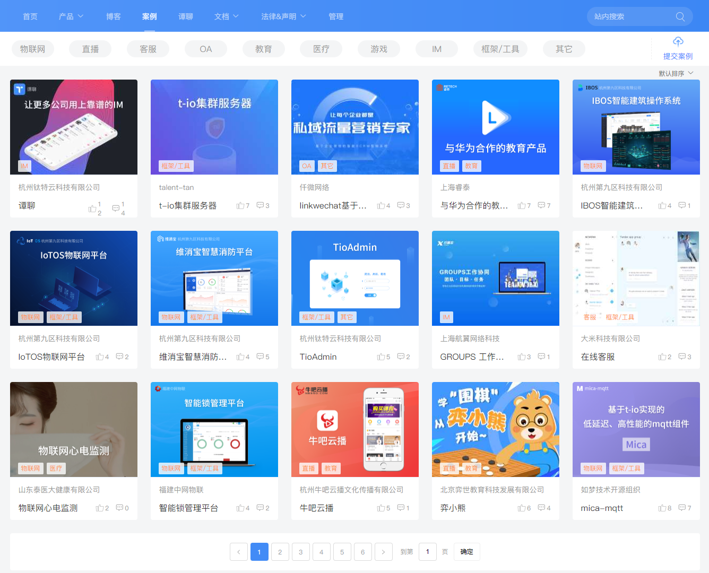Viewport: 709px width, 573px height.
Task: Click the next page arrow
Action: pos(384,552)
